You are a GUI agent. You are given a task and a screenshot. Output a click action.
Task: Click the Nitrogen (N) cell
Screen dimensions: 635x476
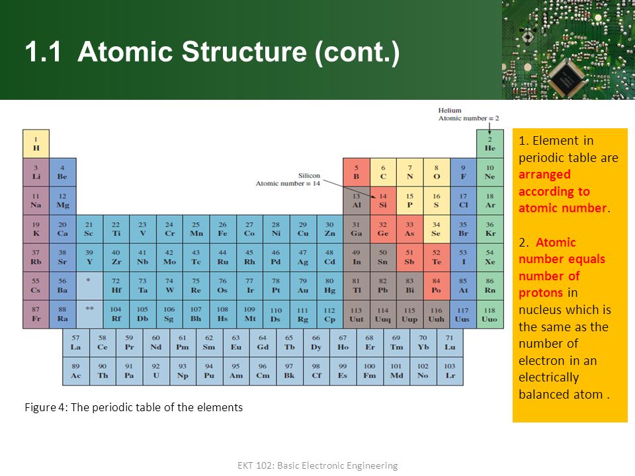click(x=410, y=172)
